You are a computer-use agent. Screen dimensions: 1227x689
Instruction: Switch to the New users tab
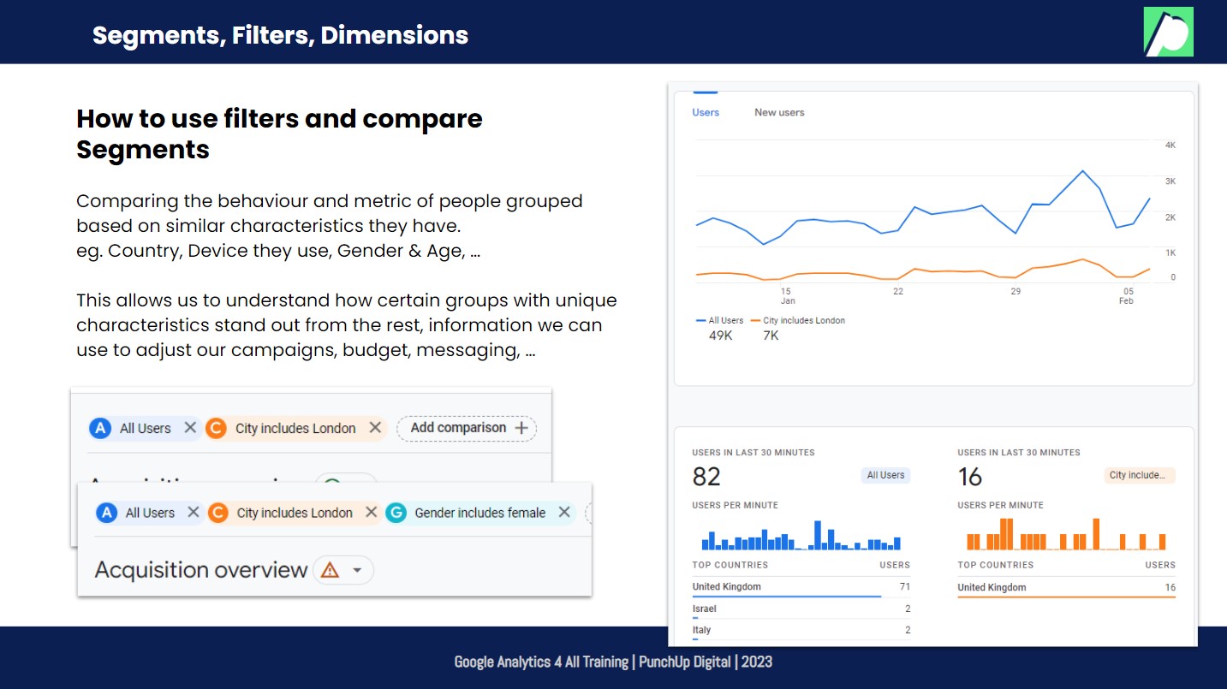(778, 112)
